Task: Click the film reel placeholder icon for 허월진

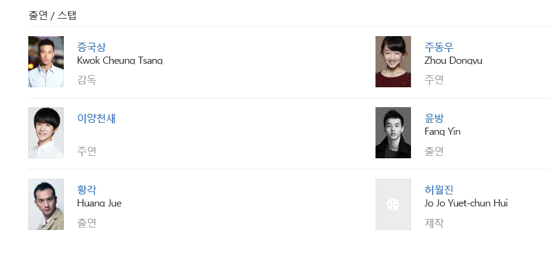Action: [x=393, y=205]
